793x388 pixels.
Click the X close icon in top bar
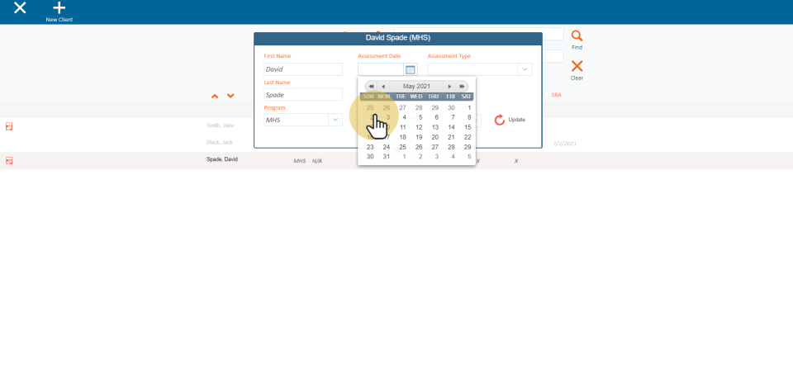point(20,8)
